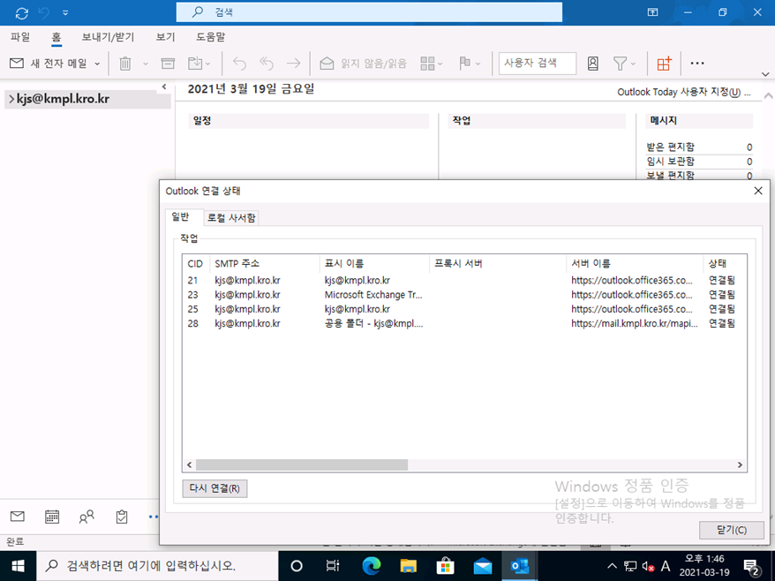Click the Archive box icon
Viewport: 775px width, 581px height.
[x=168, y=64]
